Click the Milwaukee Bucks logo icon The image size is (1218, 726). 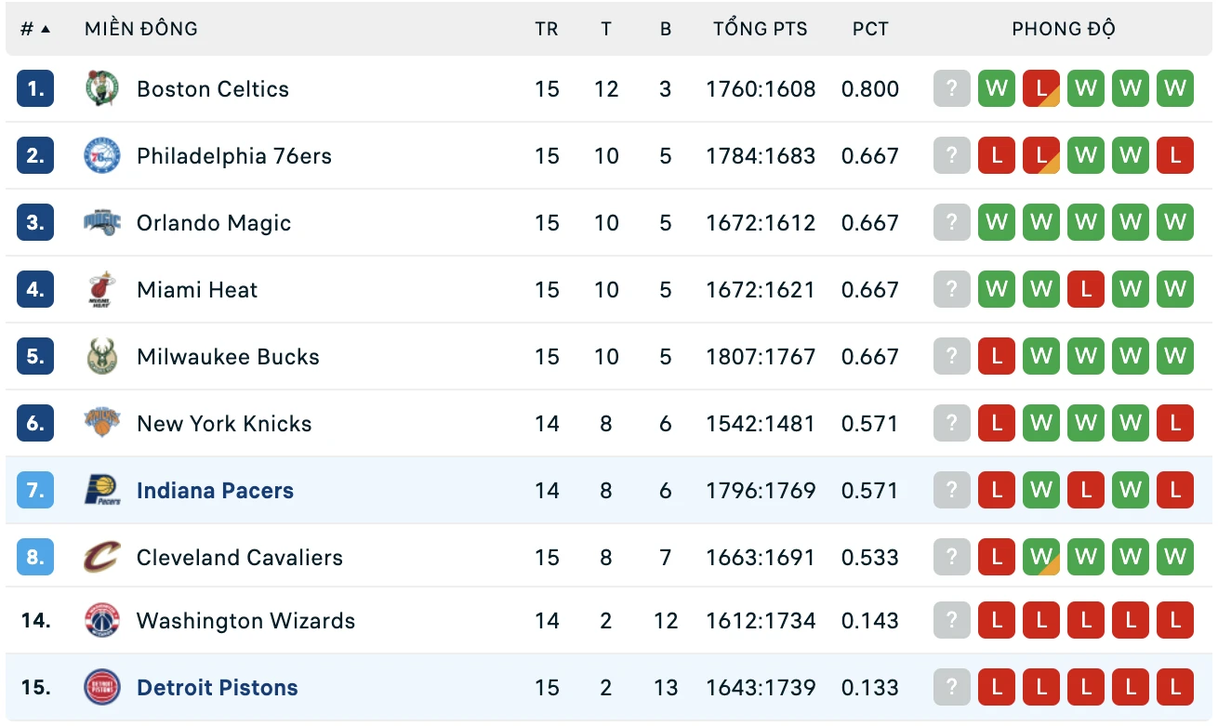click(102, 357)
